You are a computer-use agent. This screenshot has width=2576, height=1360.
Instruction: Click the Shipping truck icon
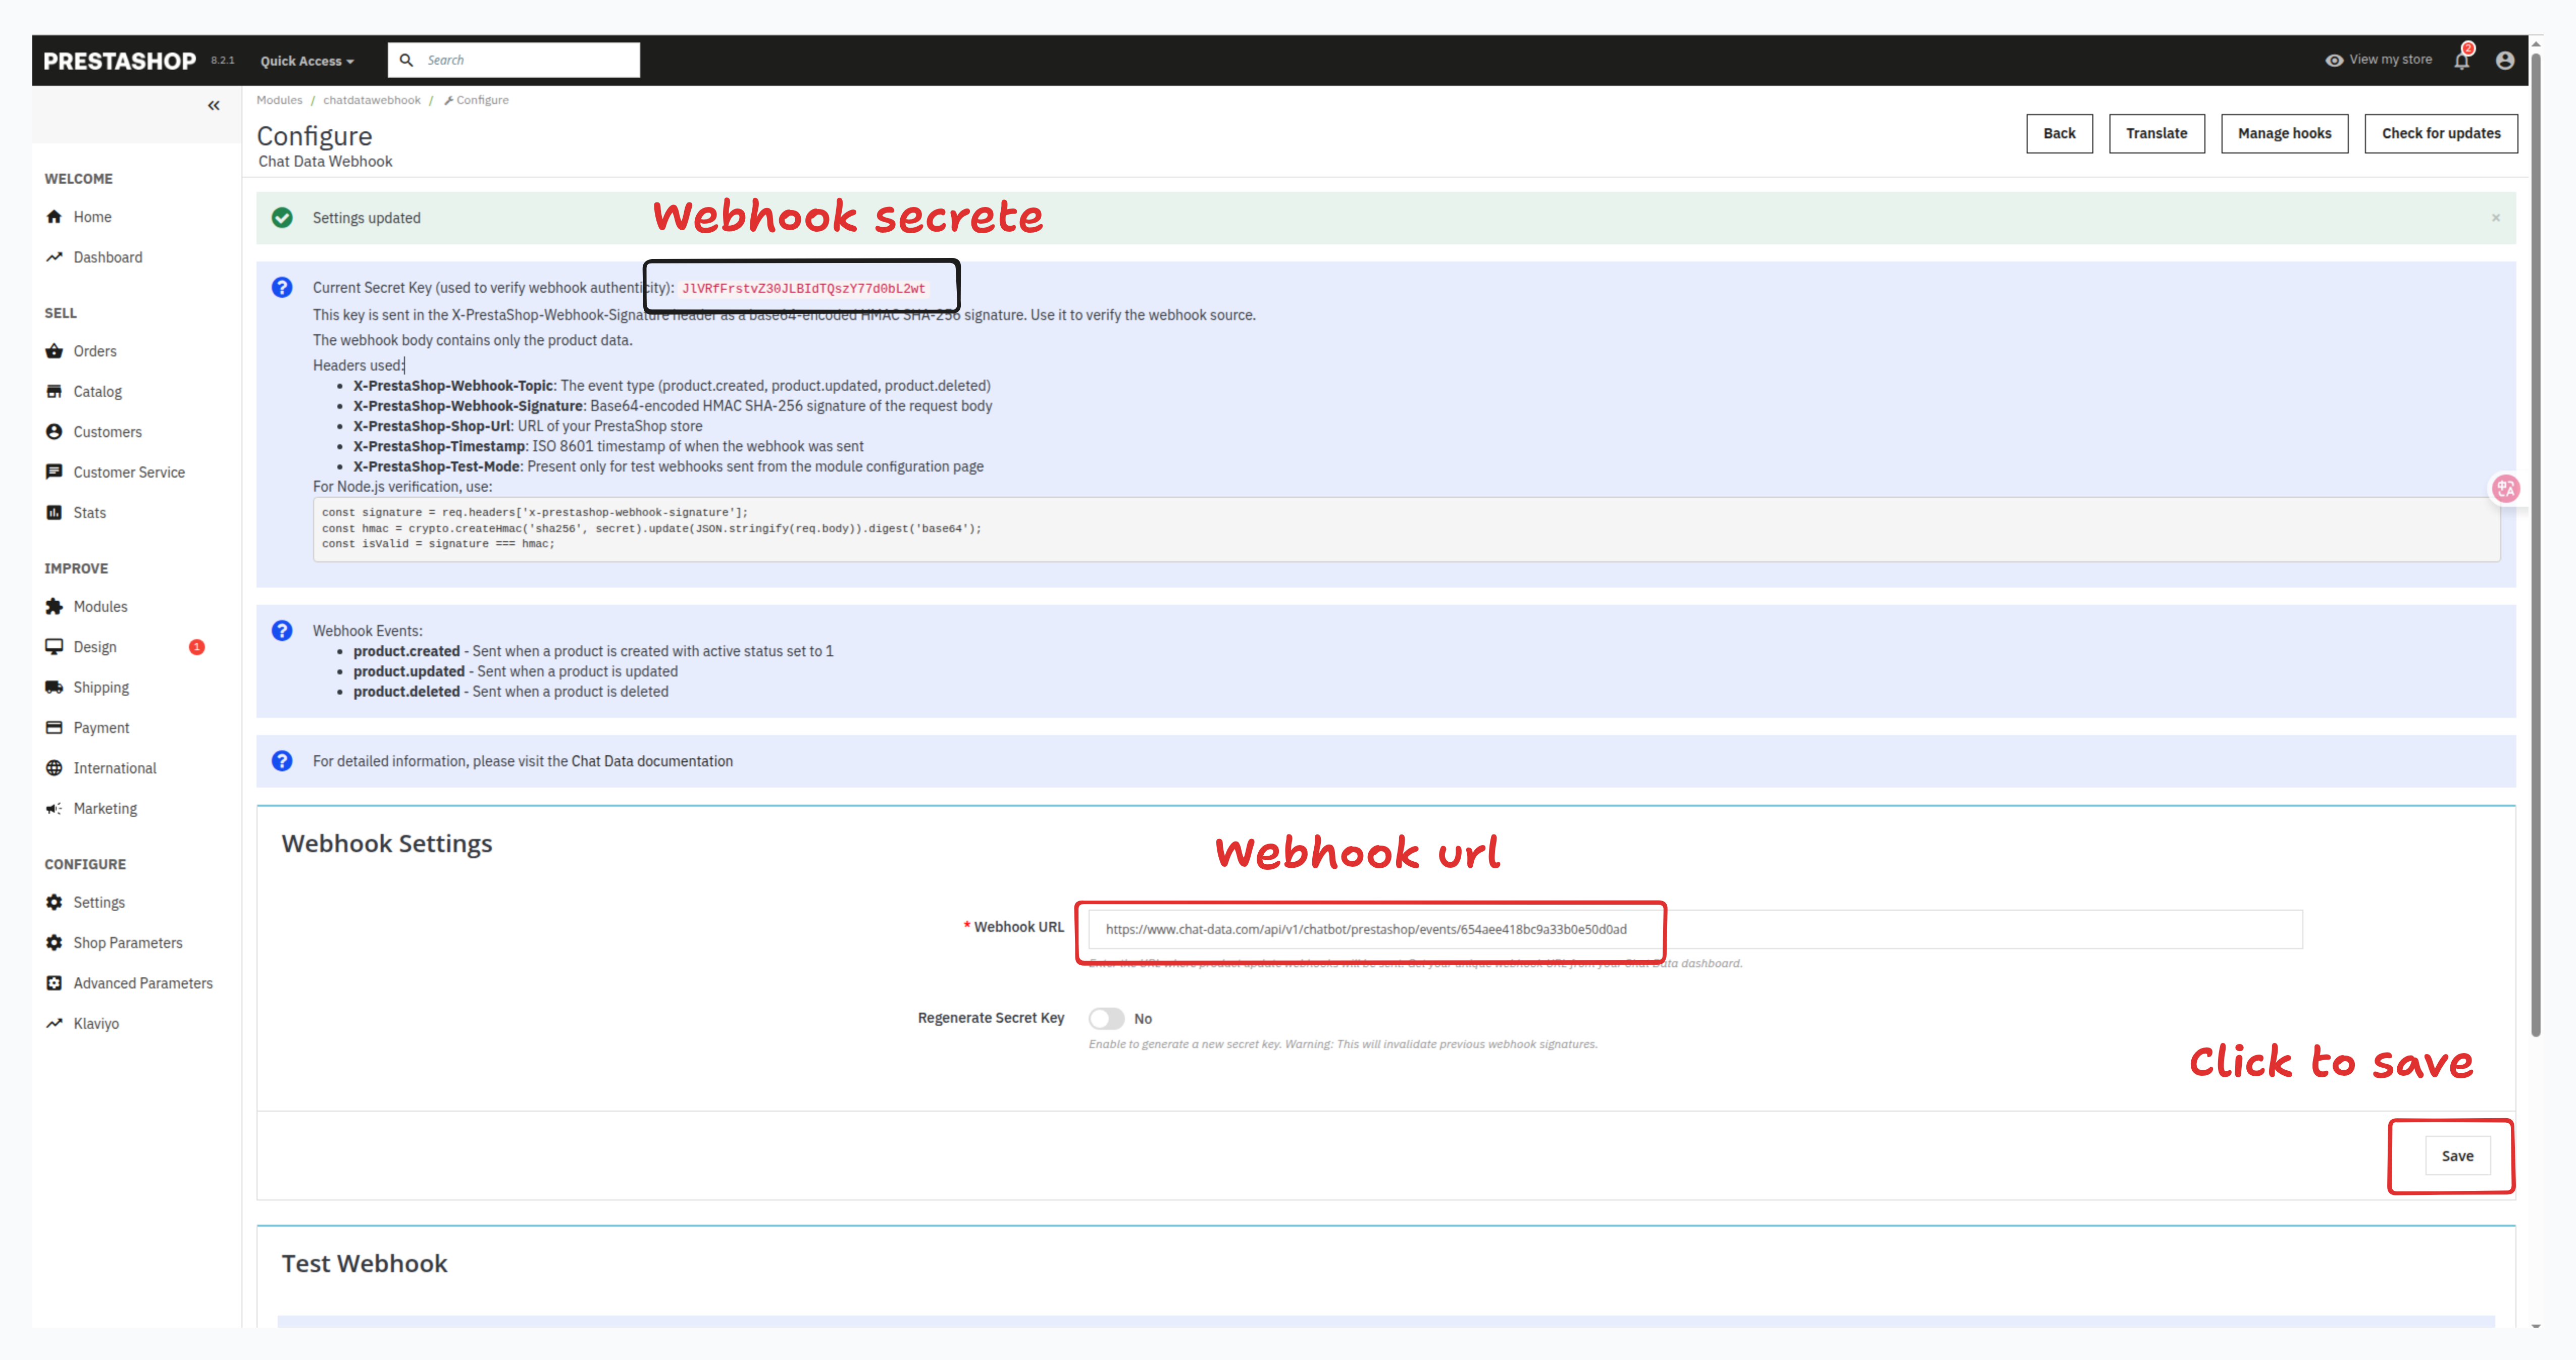[54, 687]
